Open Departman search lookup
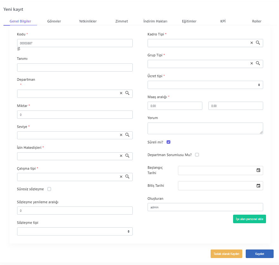This screenshot has width=279, height=265. (127, 93)
